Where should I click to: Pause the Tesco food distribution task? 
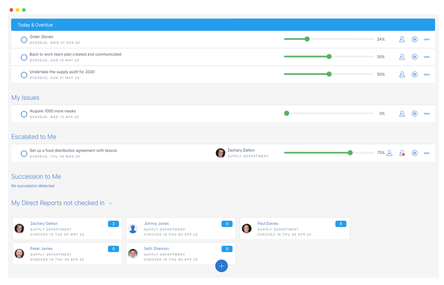(x=414, y=153)
